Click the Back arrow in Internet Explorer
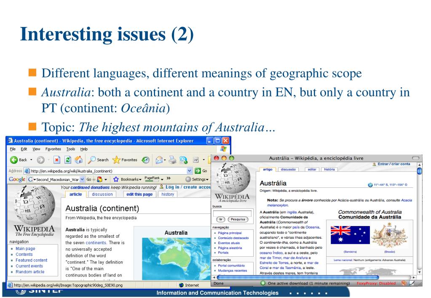This screenshot has height=298, width=431. click(x=14, y=160)
